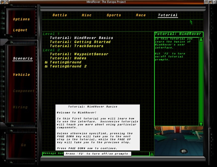
Task: Click the Go button
Action: (23, 145)
